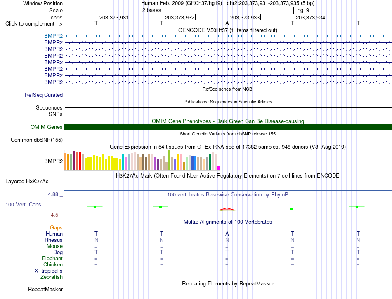
Task: Click the Sequences track label
Action: (49, 107)
